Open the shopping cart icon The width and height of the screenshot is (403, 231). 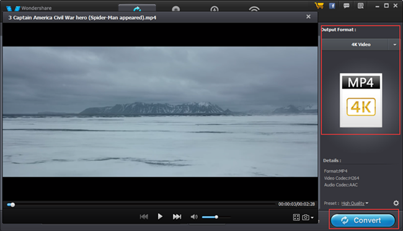coord(319,6)
